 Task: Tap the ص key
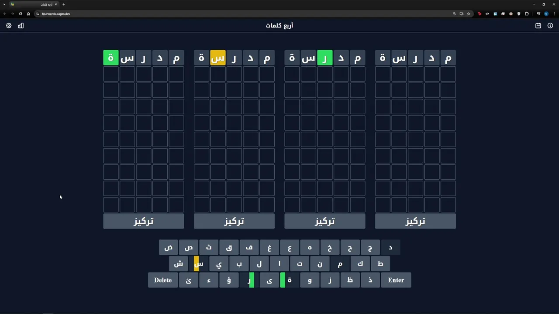coord(189,248)
